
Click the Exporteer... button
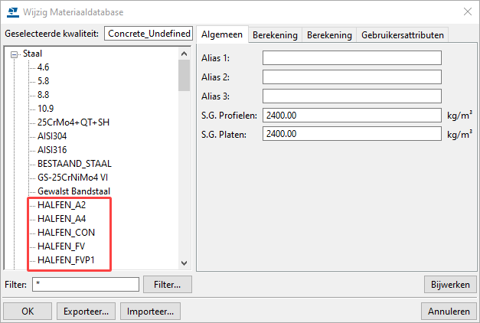(86, 312)
